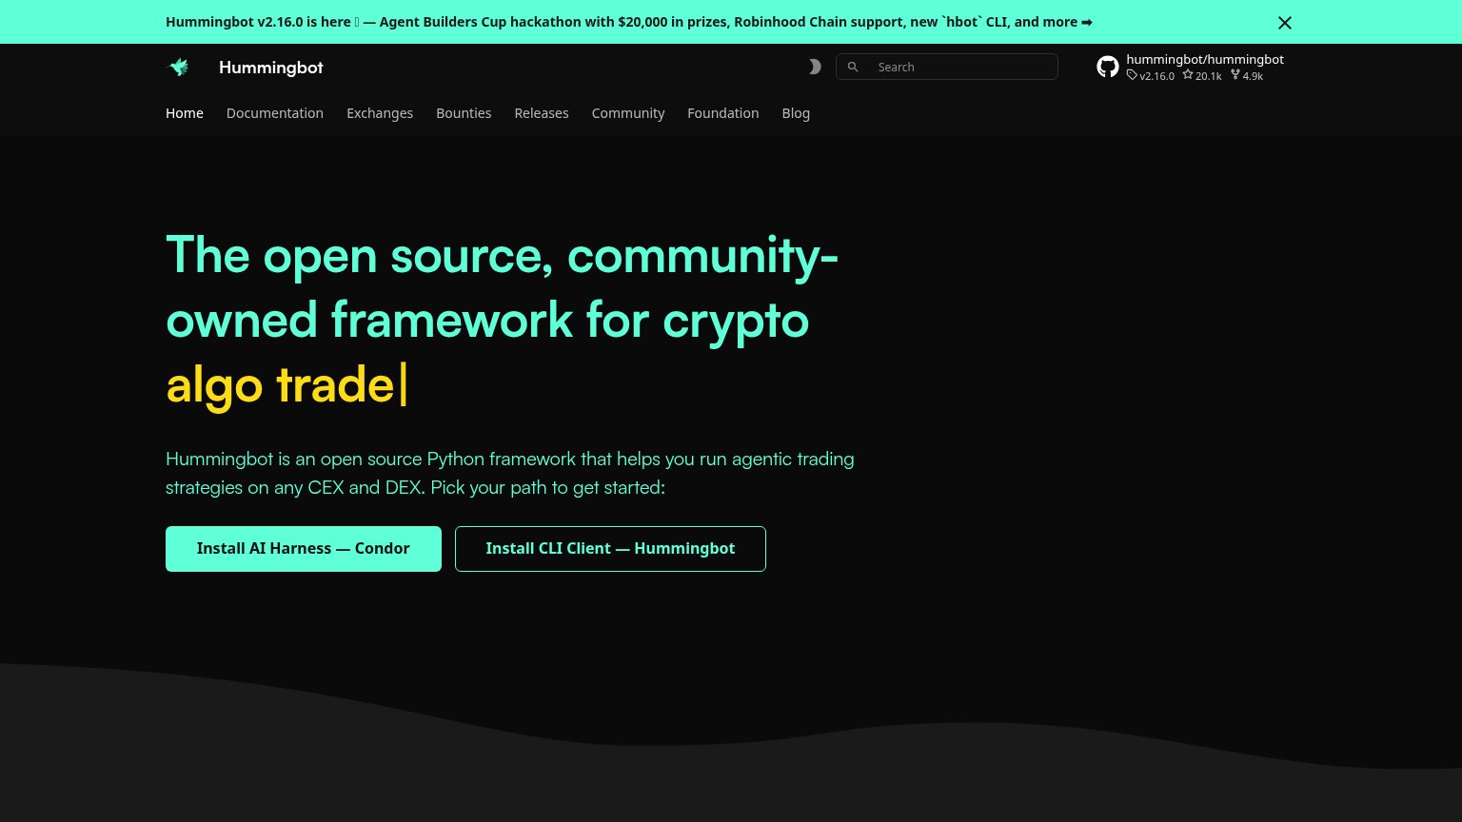Screen dimensions: 1462x822
Task: Open the hummingbot/hummingbot repository link
Action: click(1205, 59)
